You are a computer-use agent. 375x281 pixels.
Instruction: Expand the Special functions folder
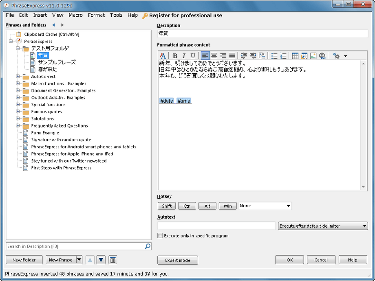click(18, 104)
